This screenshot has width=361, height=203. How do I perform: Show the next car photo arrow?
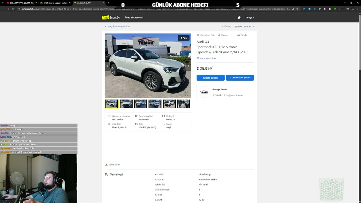pos(188,66)
